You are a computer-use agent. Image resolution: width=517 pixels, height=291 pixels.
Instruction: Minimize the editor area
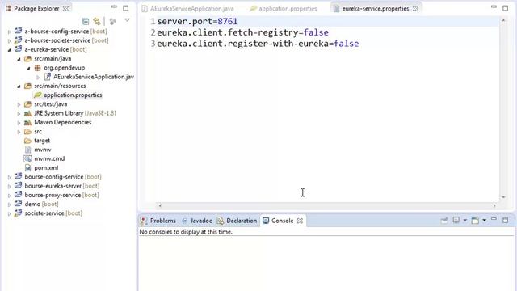tap(494, 6)
